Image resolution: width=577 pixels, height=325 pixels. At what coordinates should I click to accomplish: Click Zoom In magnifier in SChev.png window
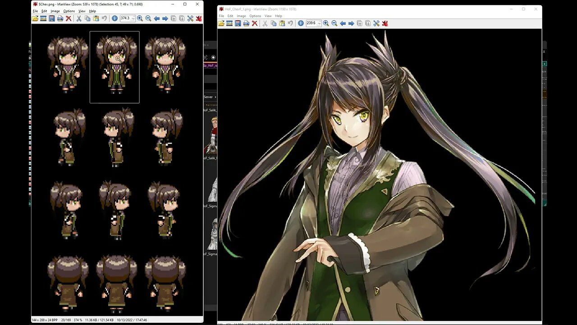140,19
